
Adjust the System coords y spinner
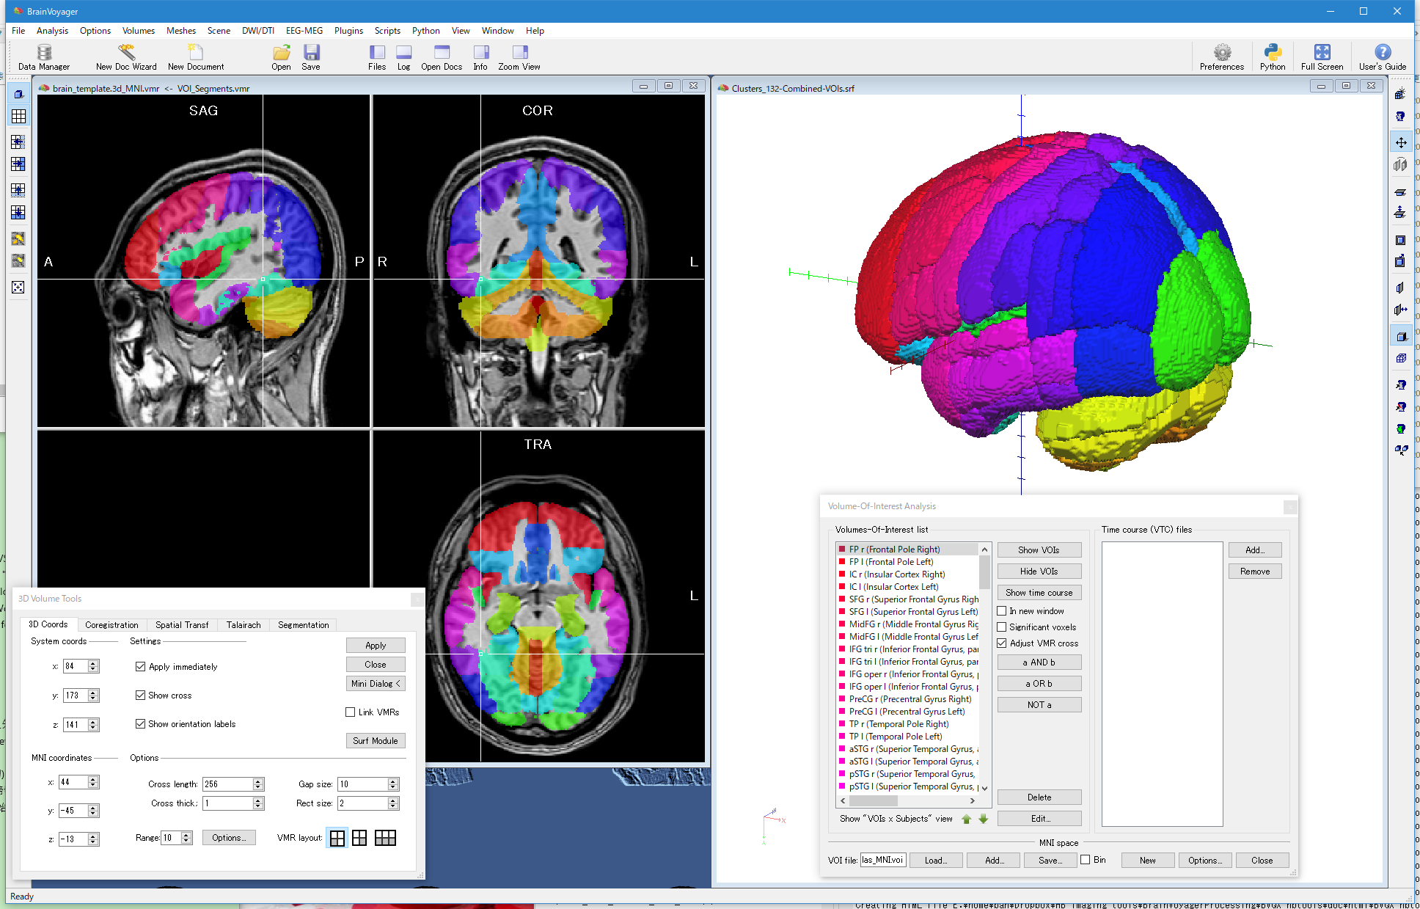(93, 696)
